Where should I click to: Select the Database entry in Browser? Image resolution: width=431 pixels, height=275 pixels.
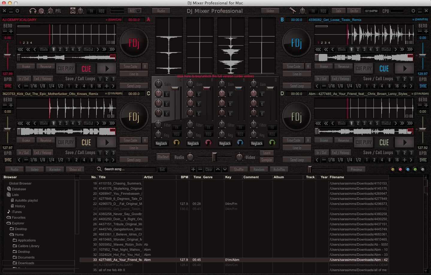pyautogui.click(x=16, y=189)
